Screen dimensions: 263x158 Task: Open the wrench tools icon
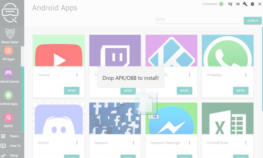tap(245, 4)
